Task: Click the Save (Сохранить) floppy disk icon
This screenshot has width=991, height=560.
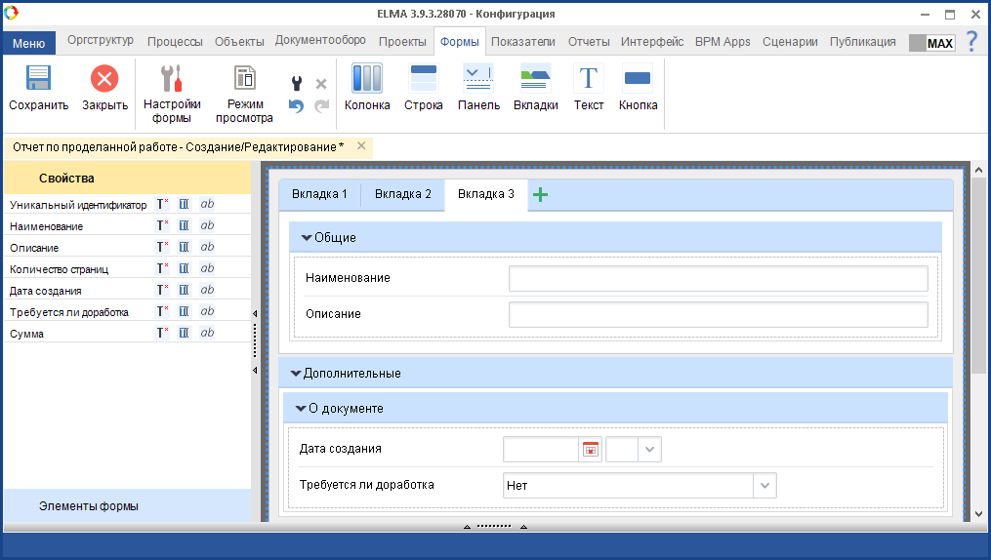Action: pos(38,80)
